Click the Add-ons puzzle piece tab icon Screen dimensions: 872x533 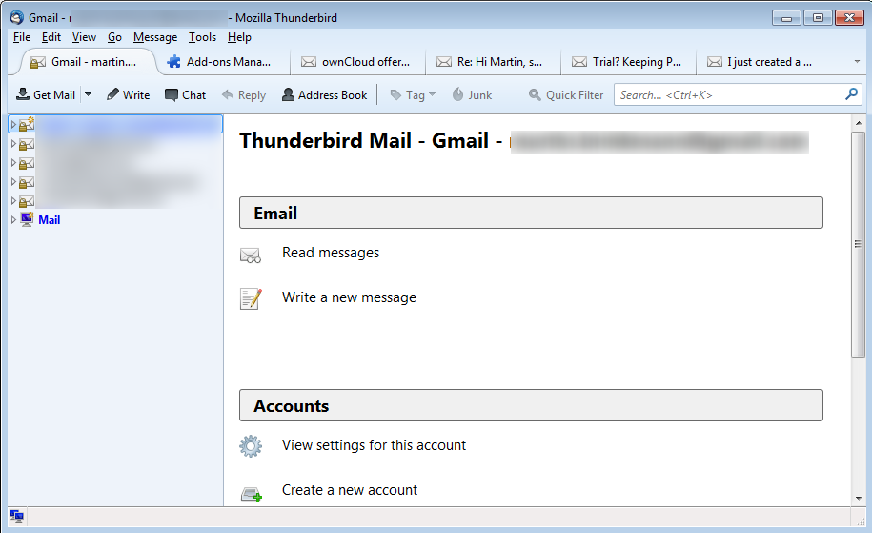coord(174,62)
